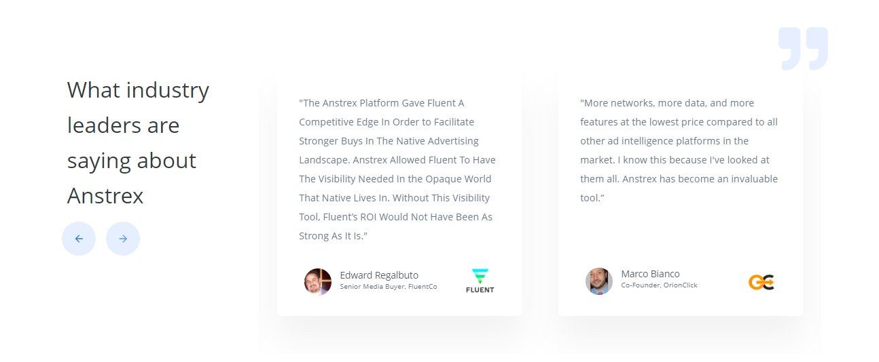879x362 pixels.
Task: Click the previous testimonial left arrow
Action: coord(79,239)
